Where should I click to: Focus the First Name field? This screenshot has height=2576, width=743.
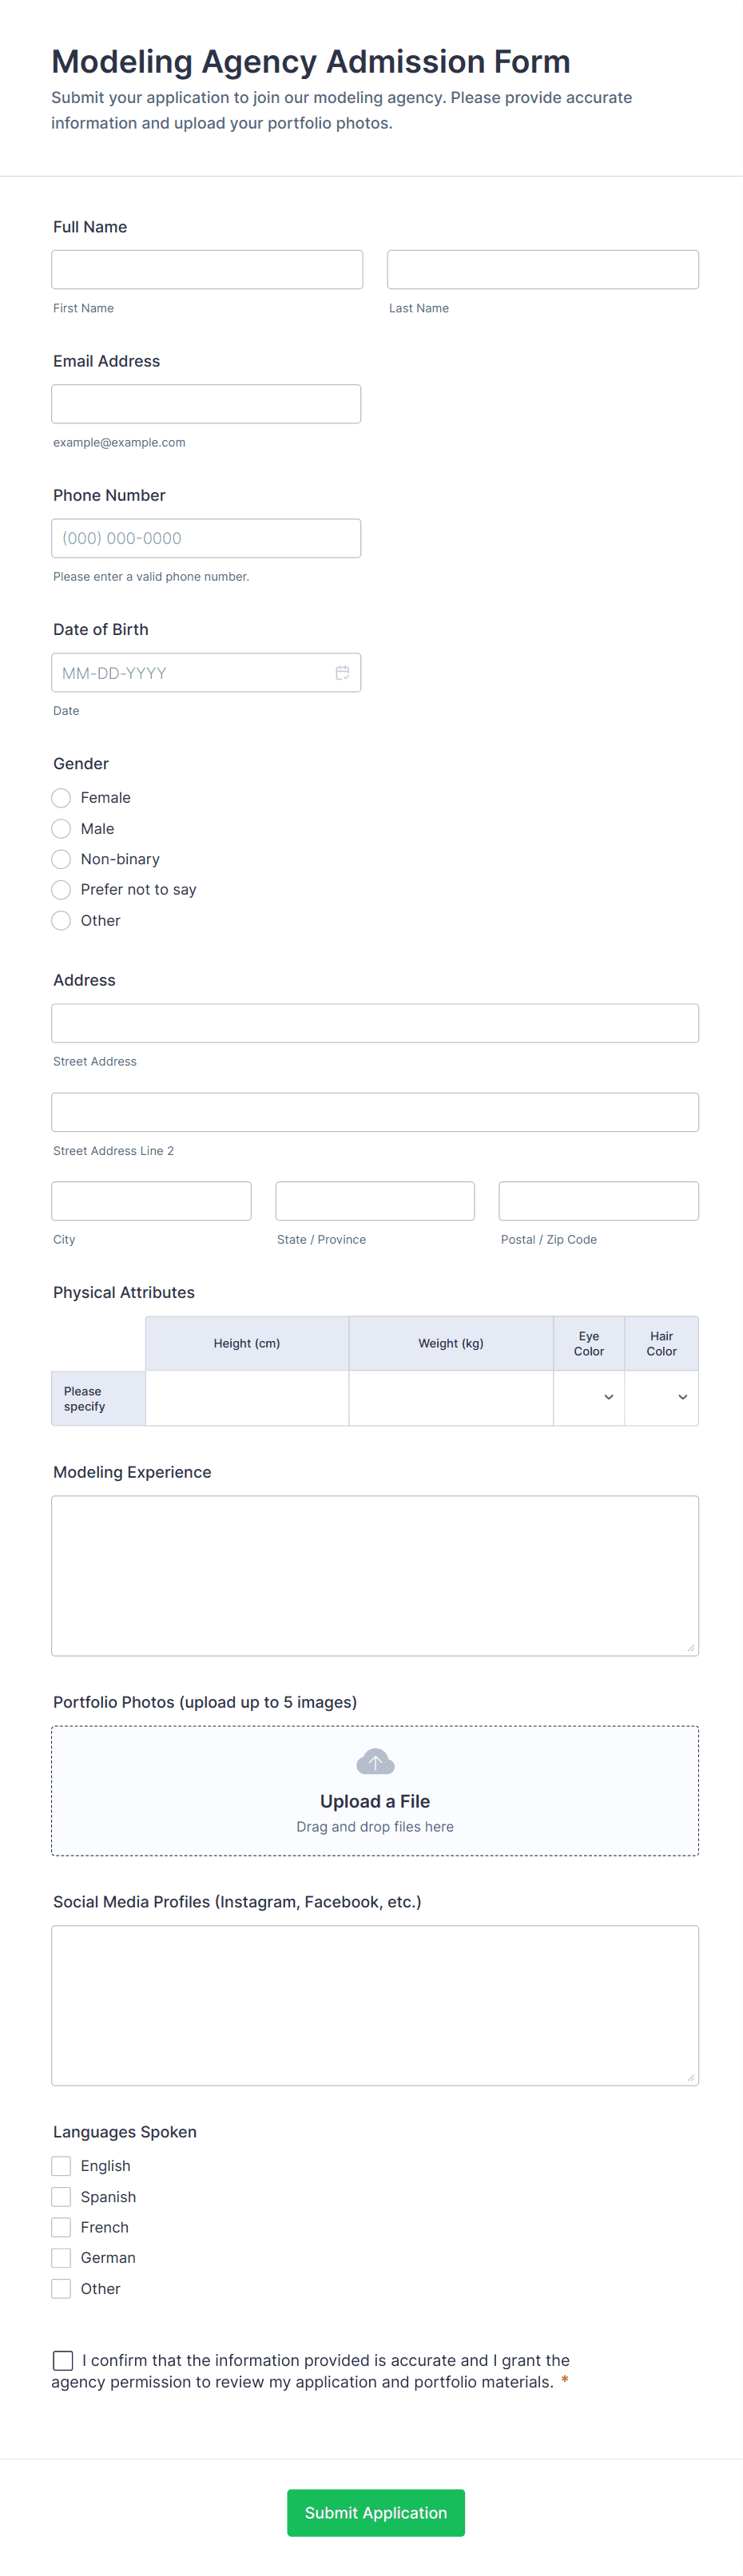click(207, 270)
